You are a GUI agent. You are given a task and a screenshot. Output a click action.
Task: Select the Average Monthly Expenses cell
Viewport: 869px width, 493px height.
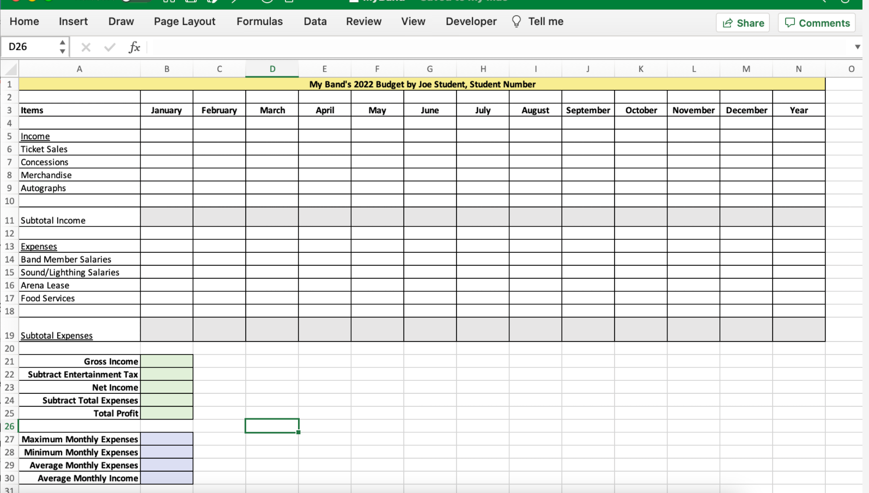pyautogui.click(x=80, y=465)
